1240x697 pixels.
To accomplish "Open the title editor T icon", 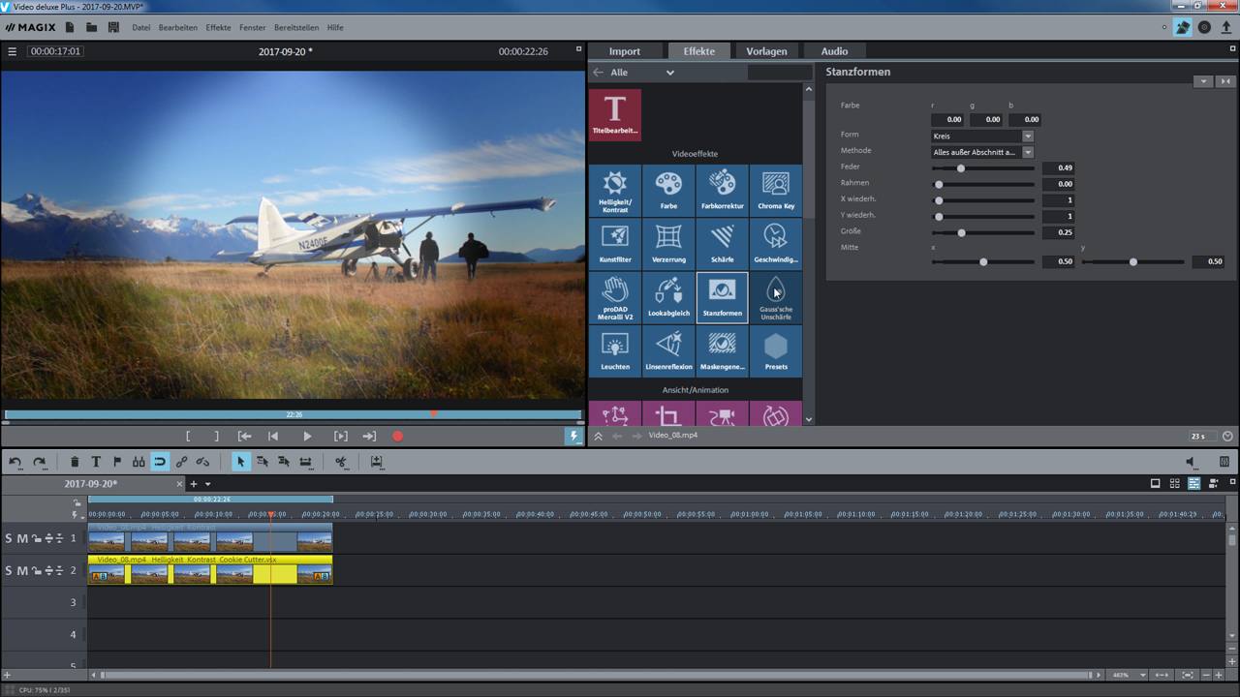I will [96, 462].
